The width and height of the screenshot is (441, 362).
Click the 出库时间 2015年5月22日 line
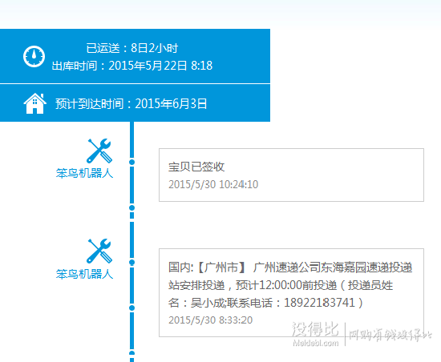coord(132,66)
